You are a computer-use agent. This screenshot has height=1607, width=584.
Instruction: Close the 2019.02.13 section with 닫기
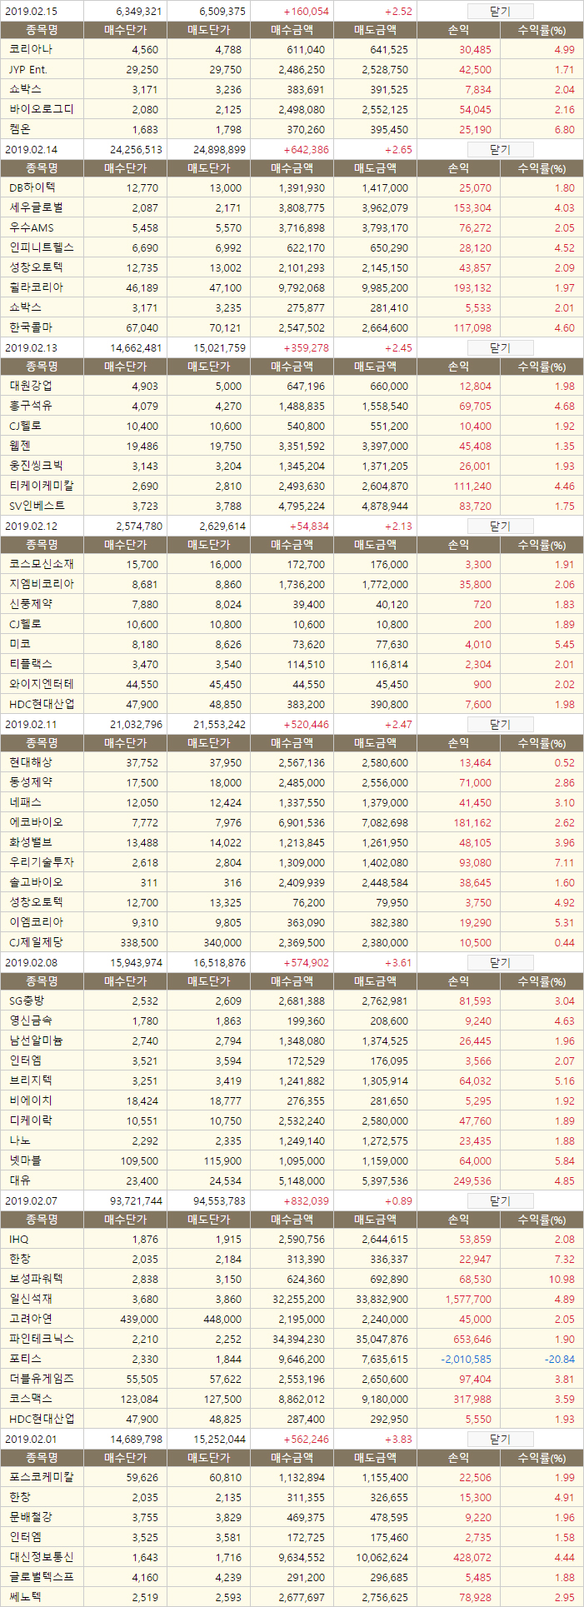pyautogui.click(x=500, y=347)
